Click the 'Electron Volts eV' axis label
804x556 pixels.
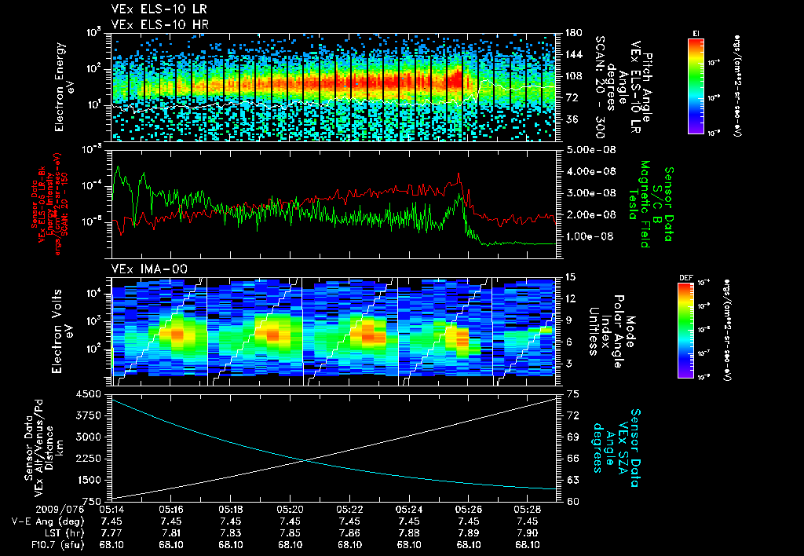point(61,331)
